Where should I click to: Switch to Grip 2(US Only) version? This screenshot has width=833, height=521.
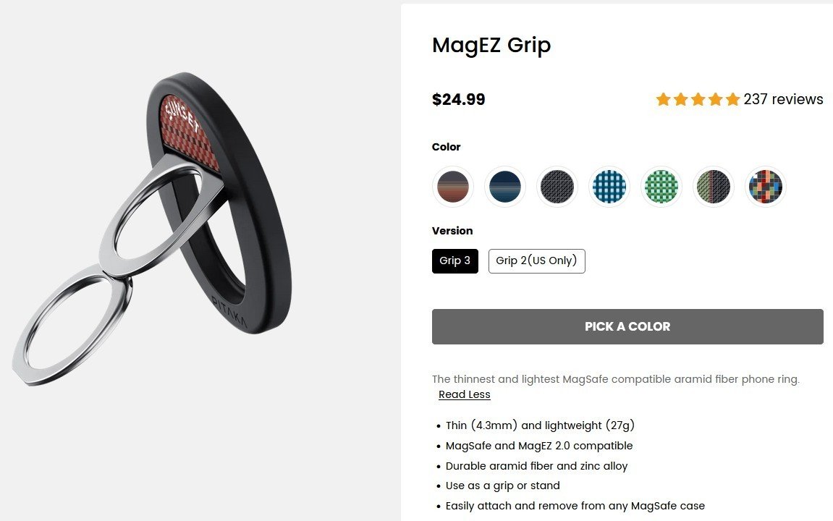(x=536, y=260)
